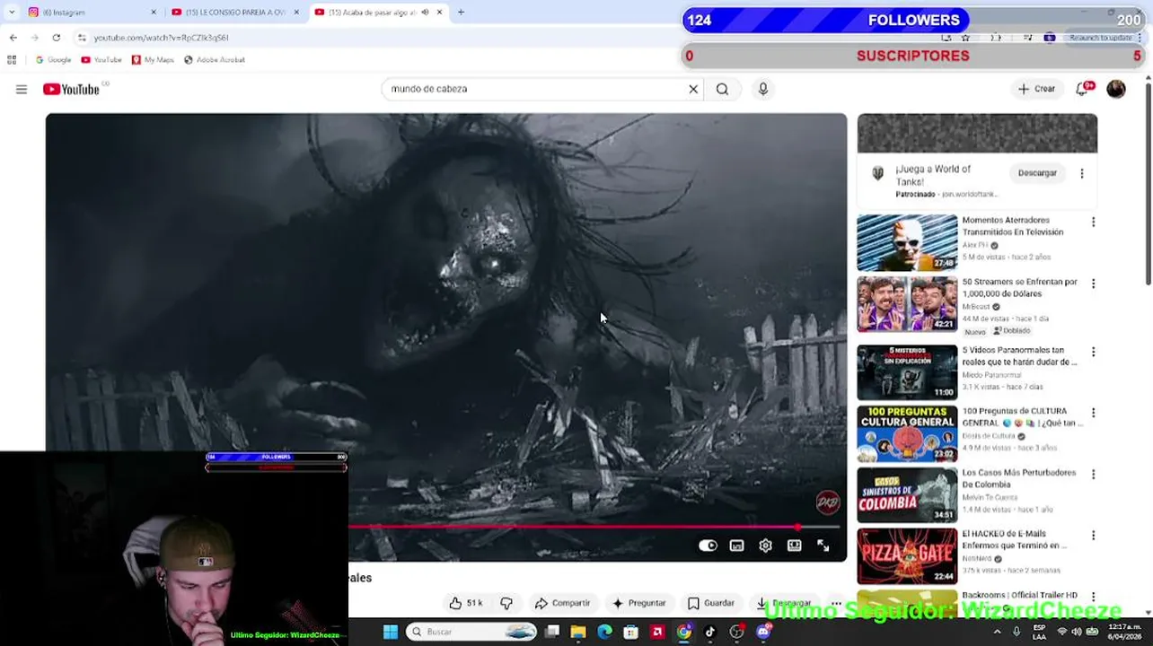Open Discord from the taskbar
1153x646 pixels.
(x=763, y=632)
